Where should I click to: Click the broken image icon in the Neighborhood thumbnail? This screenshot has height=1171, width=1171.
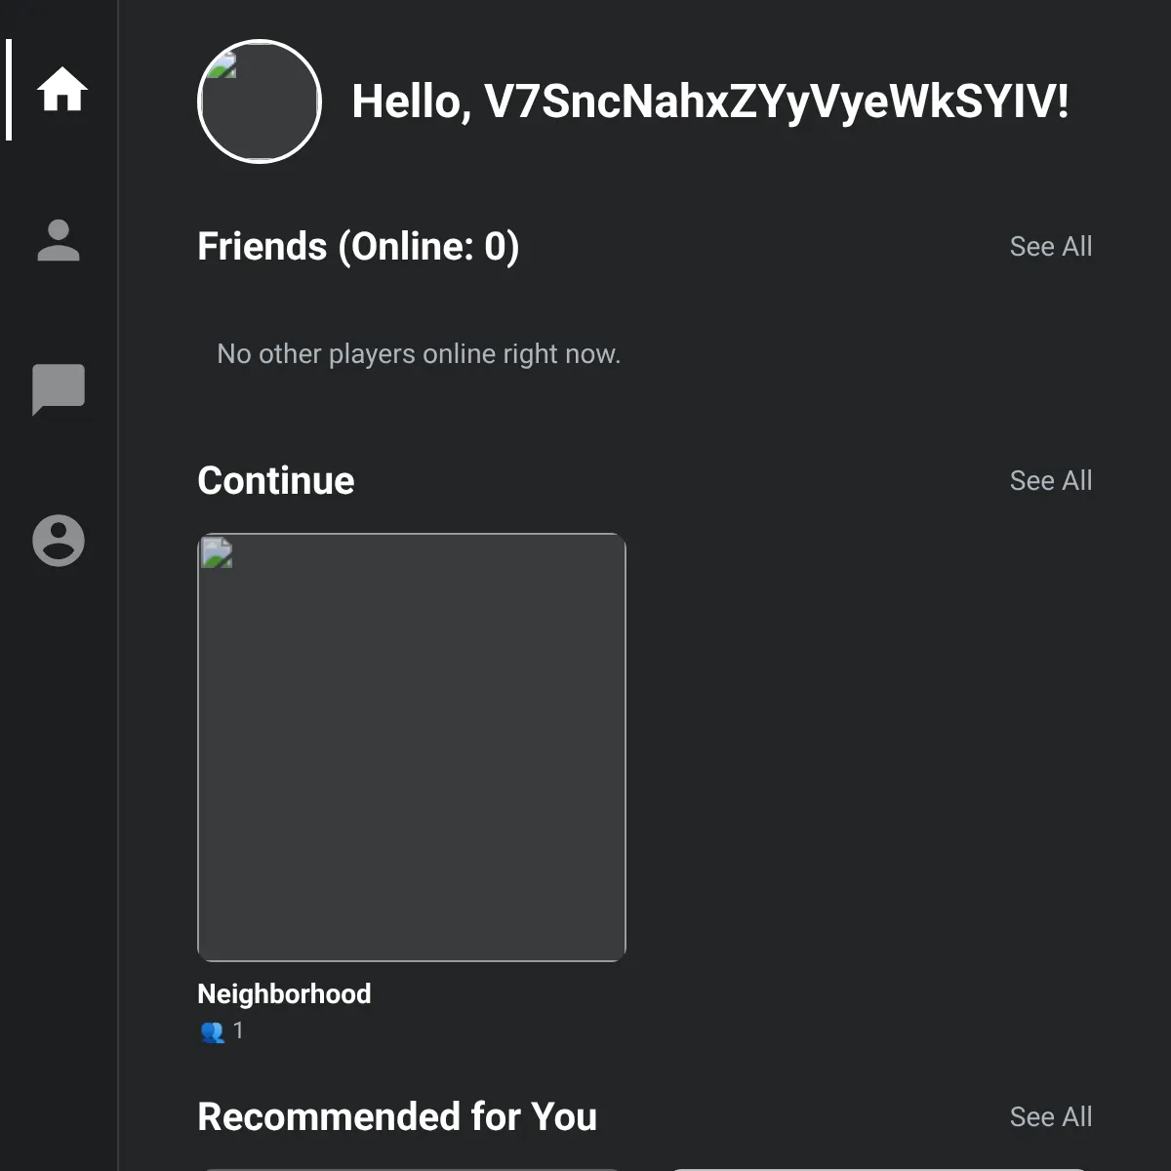[217, 552]
